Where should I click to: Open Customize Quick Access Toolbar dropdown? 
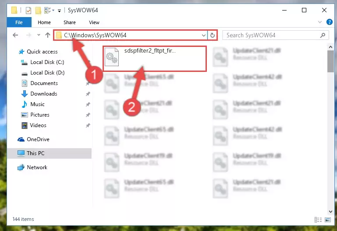click(59, 11)
